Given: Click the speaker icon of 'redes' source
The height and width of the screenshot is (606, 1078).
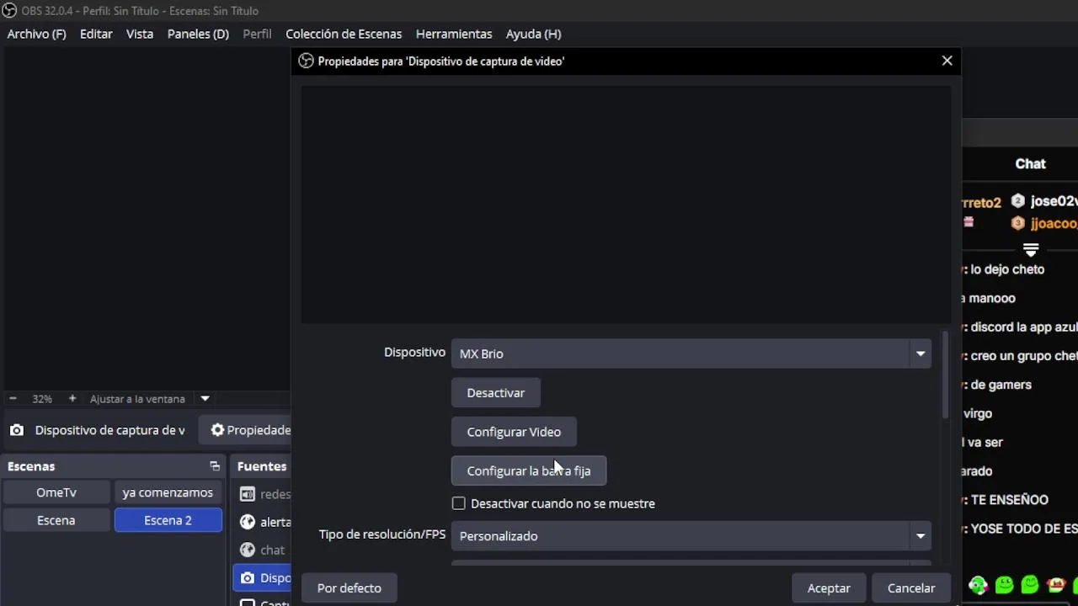Looking at the screenshot, I should coord(247,494).
